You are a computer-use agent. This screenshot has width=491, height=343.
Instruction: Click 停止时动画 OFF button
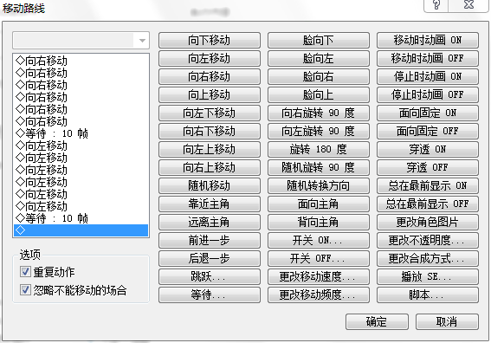(x=428, y=94)
